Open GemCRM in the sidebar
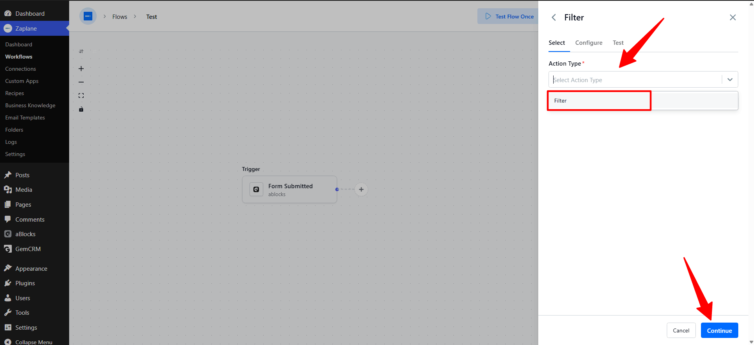 point(35,249)
